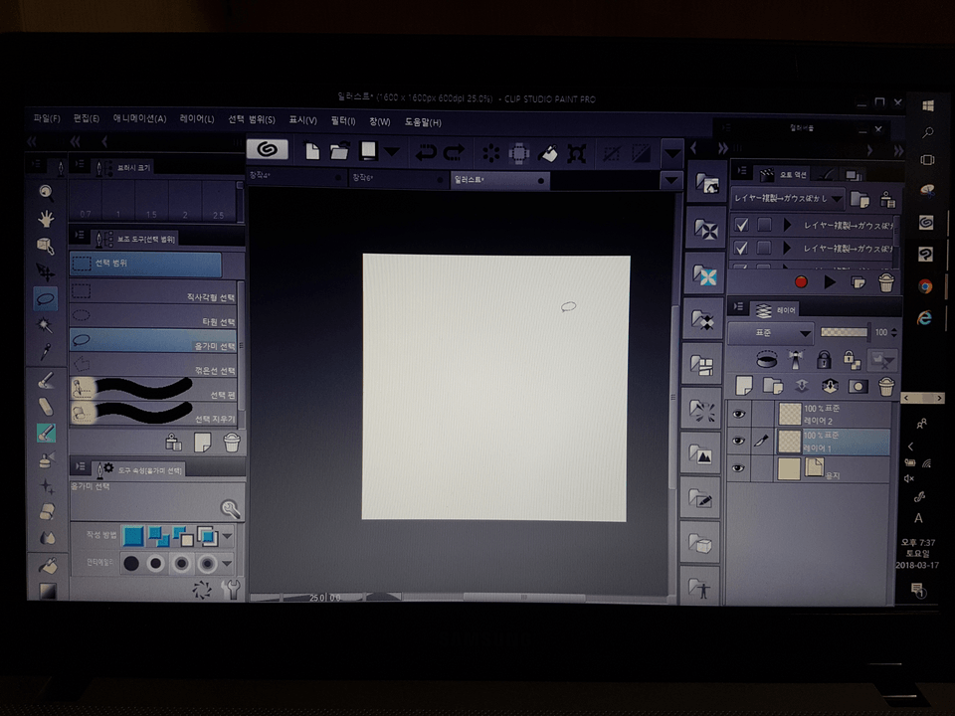Image resolution: width=955 pixels, height=716 pixels.
Task: Select the Hand move tool
Action: click(x=46, y=219)
